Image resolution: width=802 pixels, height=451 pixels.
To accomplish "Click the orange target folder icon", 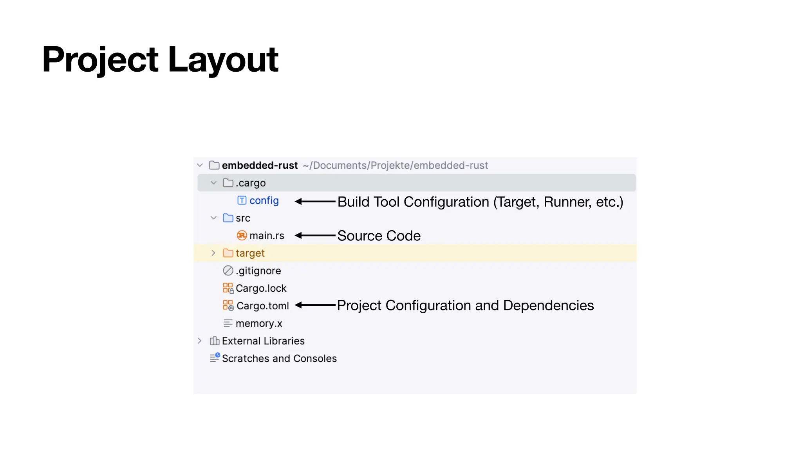I will coord(228,253).
